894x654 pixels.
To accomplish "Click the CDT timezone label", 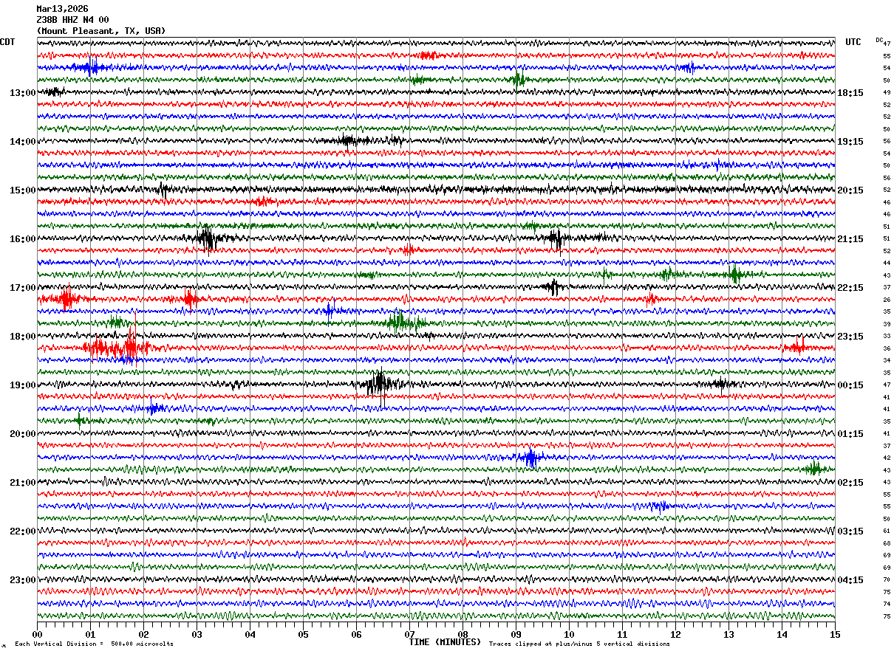I will click(x=7, y=42).
